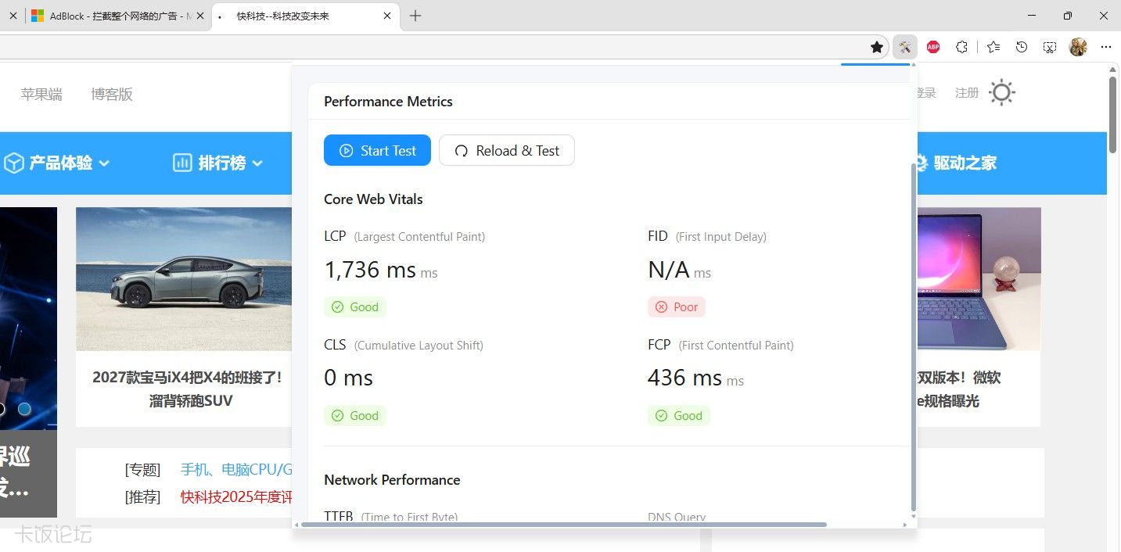Open the browser Favorites list
This screenshot has height=552, width=1121.
coord(993,47)
